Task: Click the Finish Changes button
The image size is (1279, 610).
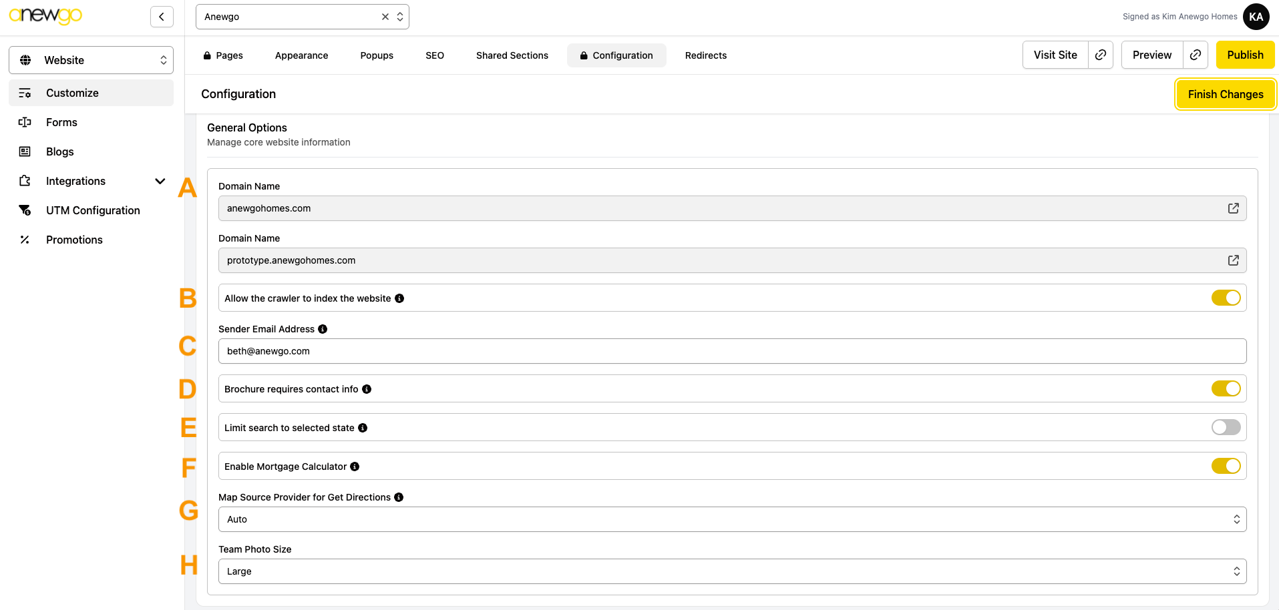Action: click(x=1225, y=94)
